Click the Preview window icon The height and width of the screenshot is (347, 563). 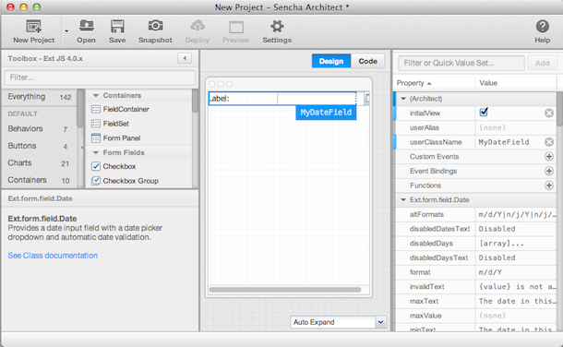click(x=236, y=27)
